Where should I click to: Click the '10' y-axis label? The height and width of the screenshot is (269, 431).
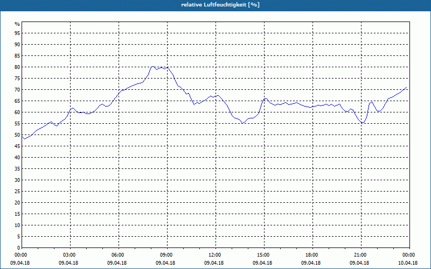coord(17,225)
